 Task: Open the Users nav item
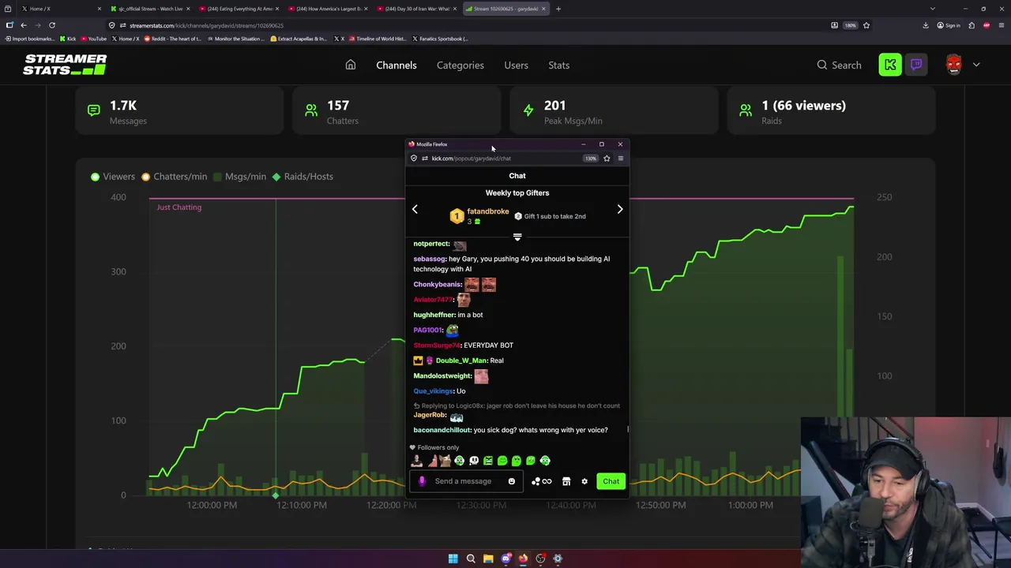coord(516,65)
